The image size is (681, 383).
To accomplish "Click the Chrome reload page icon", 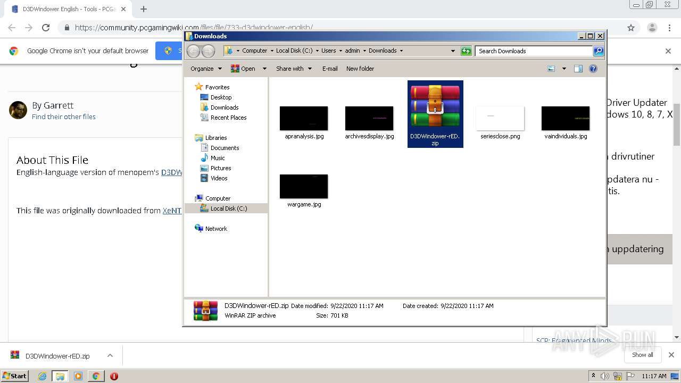I will tap(46, 28).
